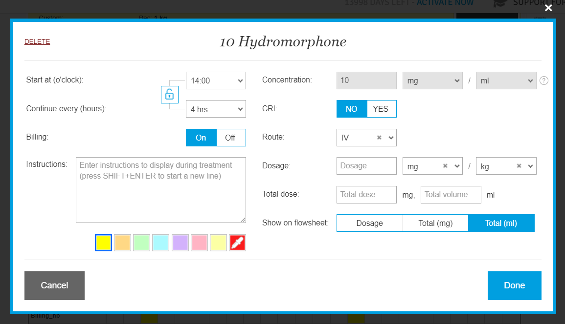Screen dimensions: 565x324
Task: Choose the light purple color swatch
Action: point(180,243)
